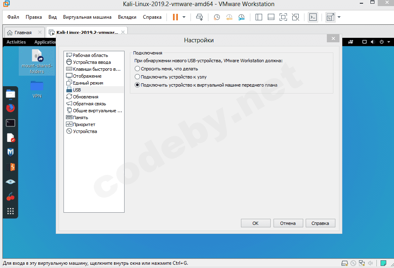Select Память in settings list
The image size is (394, 268).
(x=94, y=117)
